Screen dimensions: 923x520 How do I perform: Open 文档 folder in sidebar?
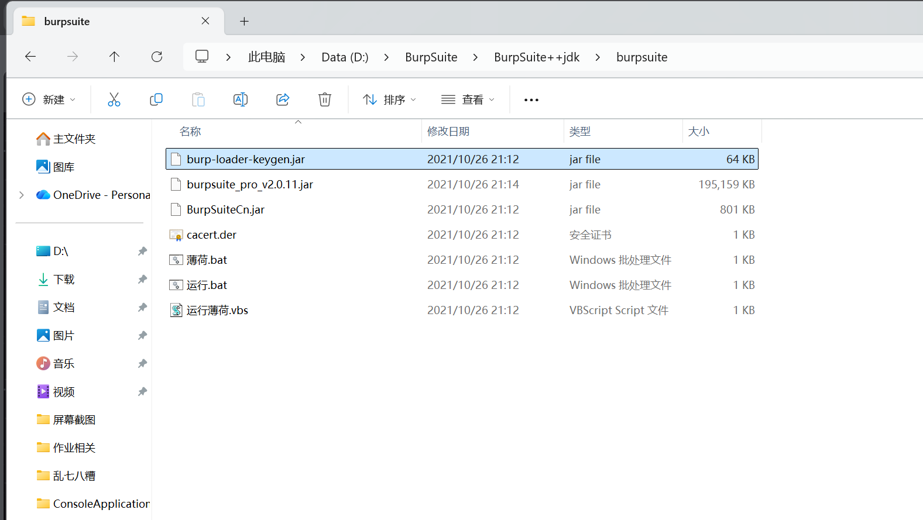pyautogui.click(x=56, y=307)
